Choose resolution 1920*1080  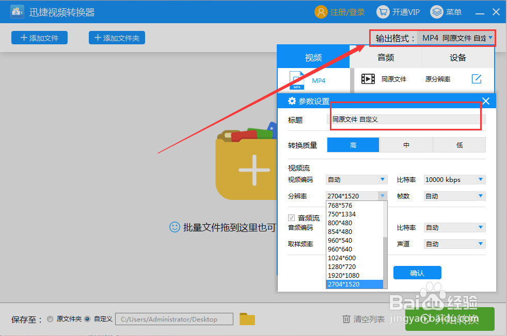tap(355, 275)
